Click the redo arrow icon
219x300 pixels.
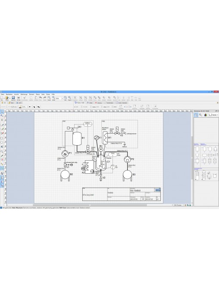pos(44,98)
